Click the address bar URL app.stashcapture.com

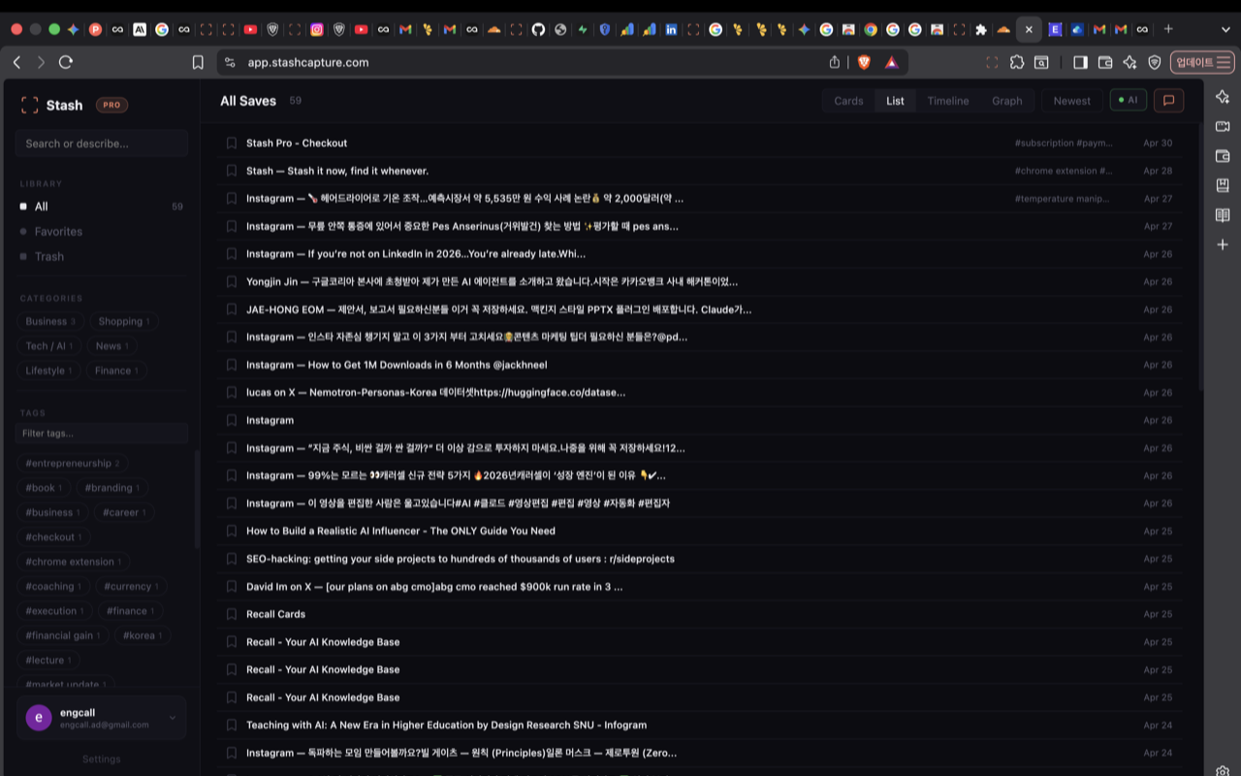(308, 62)
